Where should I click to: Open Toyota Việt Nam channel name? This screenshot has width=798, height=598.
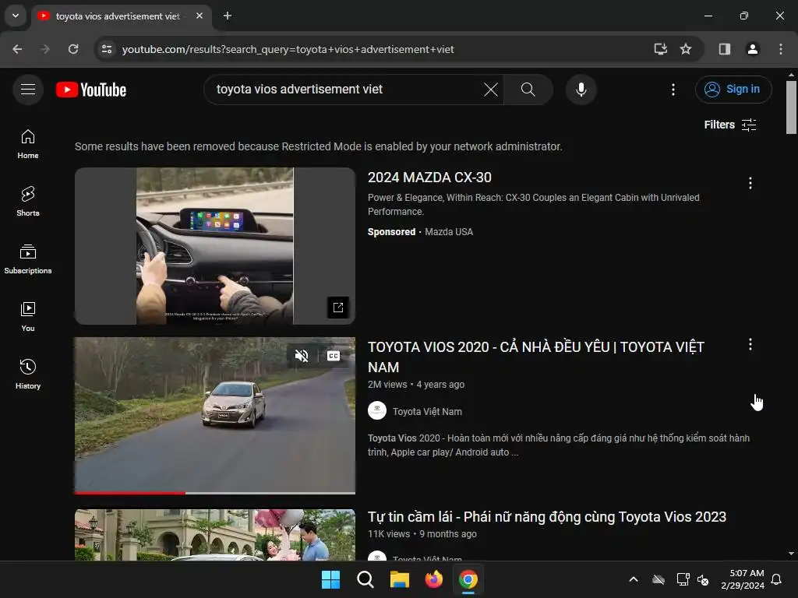point(427,411)
